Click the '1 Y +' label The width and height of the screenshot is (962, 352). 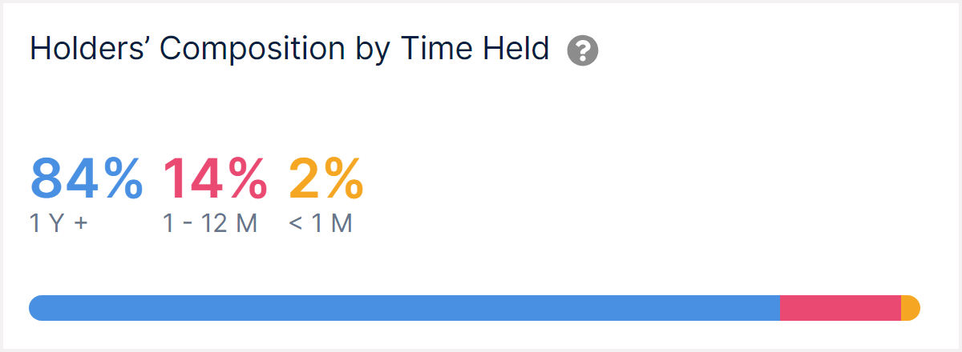(x=59, y=224)
